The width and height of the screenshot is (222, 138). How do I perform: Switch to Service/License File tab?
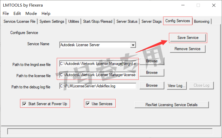20,21
